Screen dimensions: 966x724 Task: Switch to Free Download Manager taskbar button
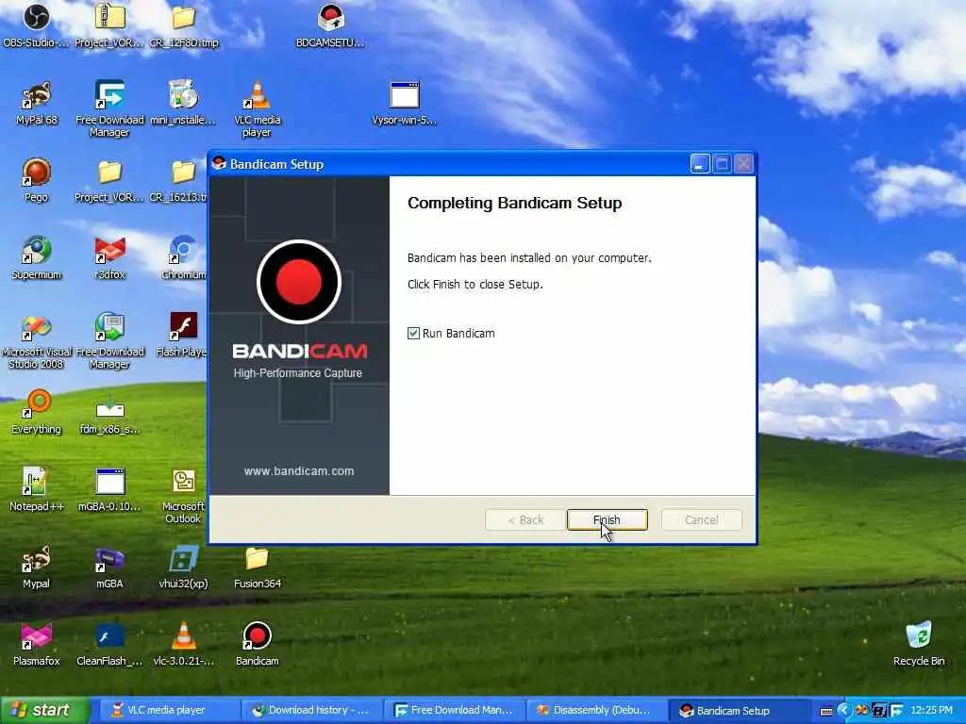point(454,711)
